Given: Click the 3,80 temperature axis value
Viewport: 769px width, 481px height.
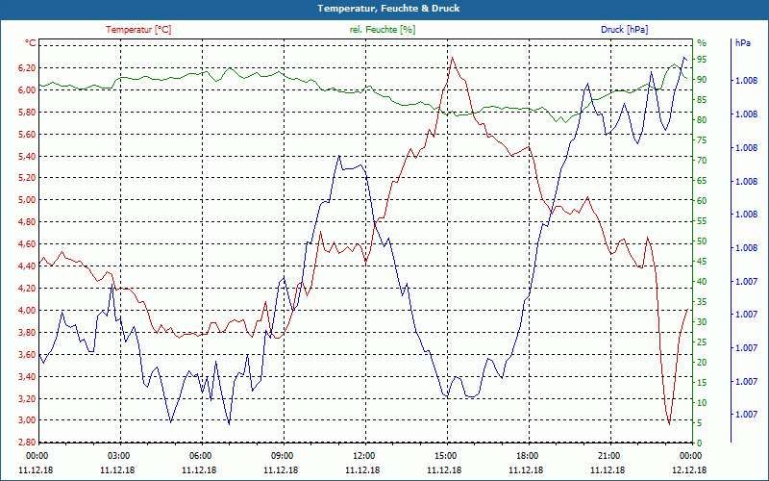Looking at the screenshot, I should 27,332.
